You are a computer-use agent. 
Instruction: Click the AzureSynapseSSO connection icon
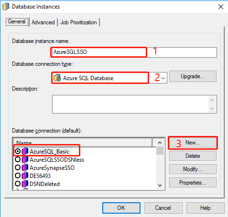(x=25, y=167)
